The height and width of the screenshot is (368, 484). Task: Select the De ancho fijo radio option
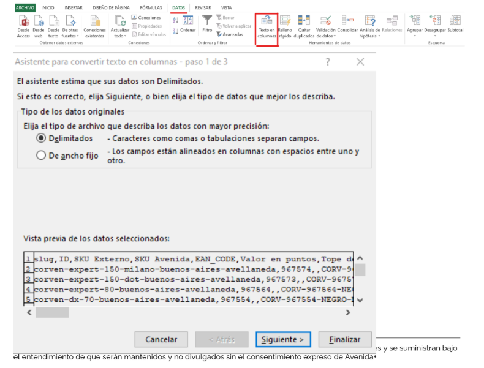tap(42, 156)
